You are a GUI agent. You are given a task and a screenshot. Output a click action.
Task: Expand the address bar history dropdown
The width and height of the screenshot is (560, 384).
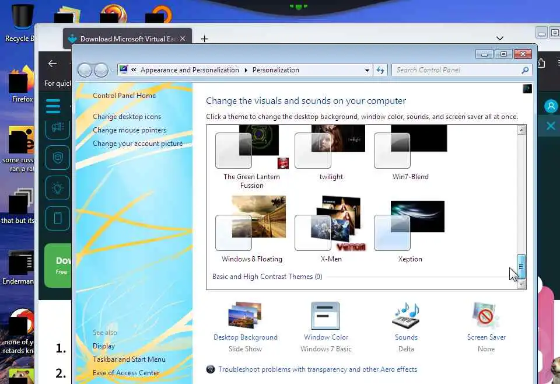pyautogui.click(x=367, y=71)
